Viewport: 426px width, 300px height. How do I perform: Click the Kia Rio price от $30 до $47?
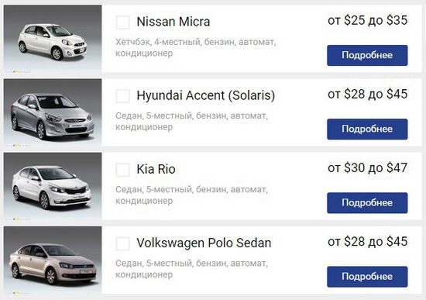coord(368,167)
